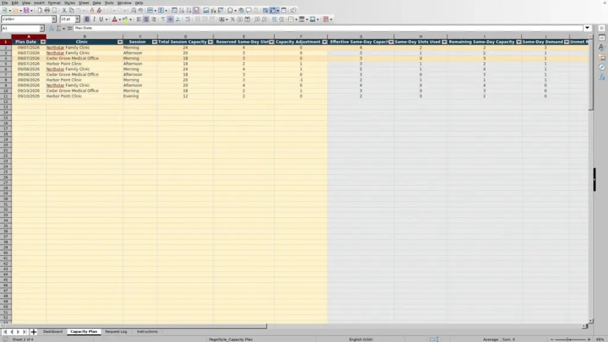Open sidebar Gallery panel icon
Viewport: 608px width, 342px height.
[x=602, y=58]
